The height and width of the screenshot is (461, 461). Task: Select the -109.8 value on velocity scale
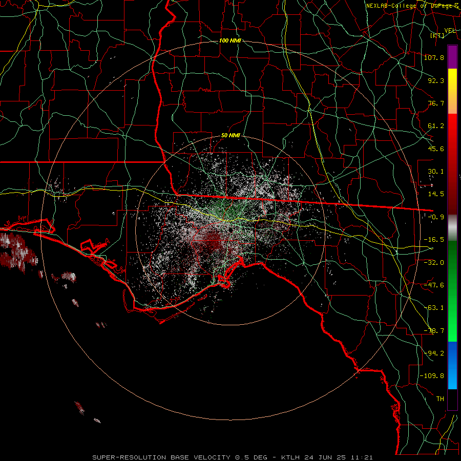pyautogui.click(x=432, y=376)
